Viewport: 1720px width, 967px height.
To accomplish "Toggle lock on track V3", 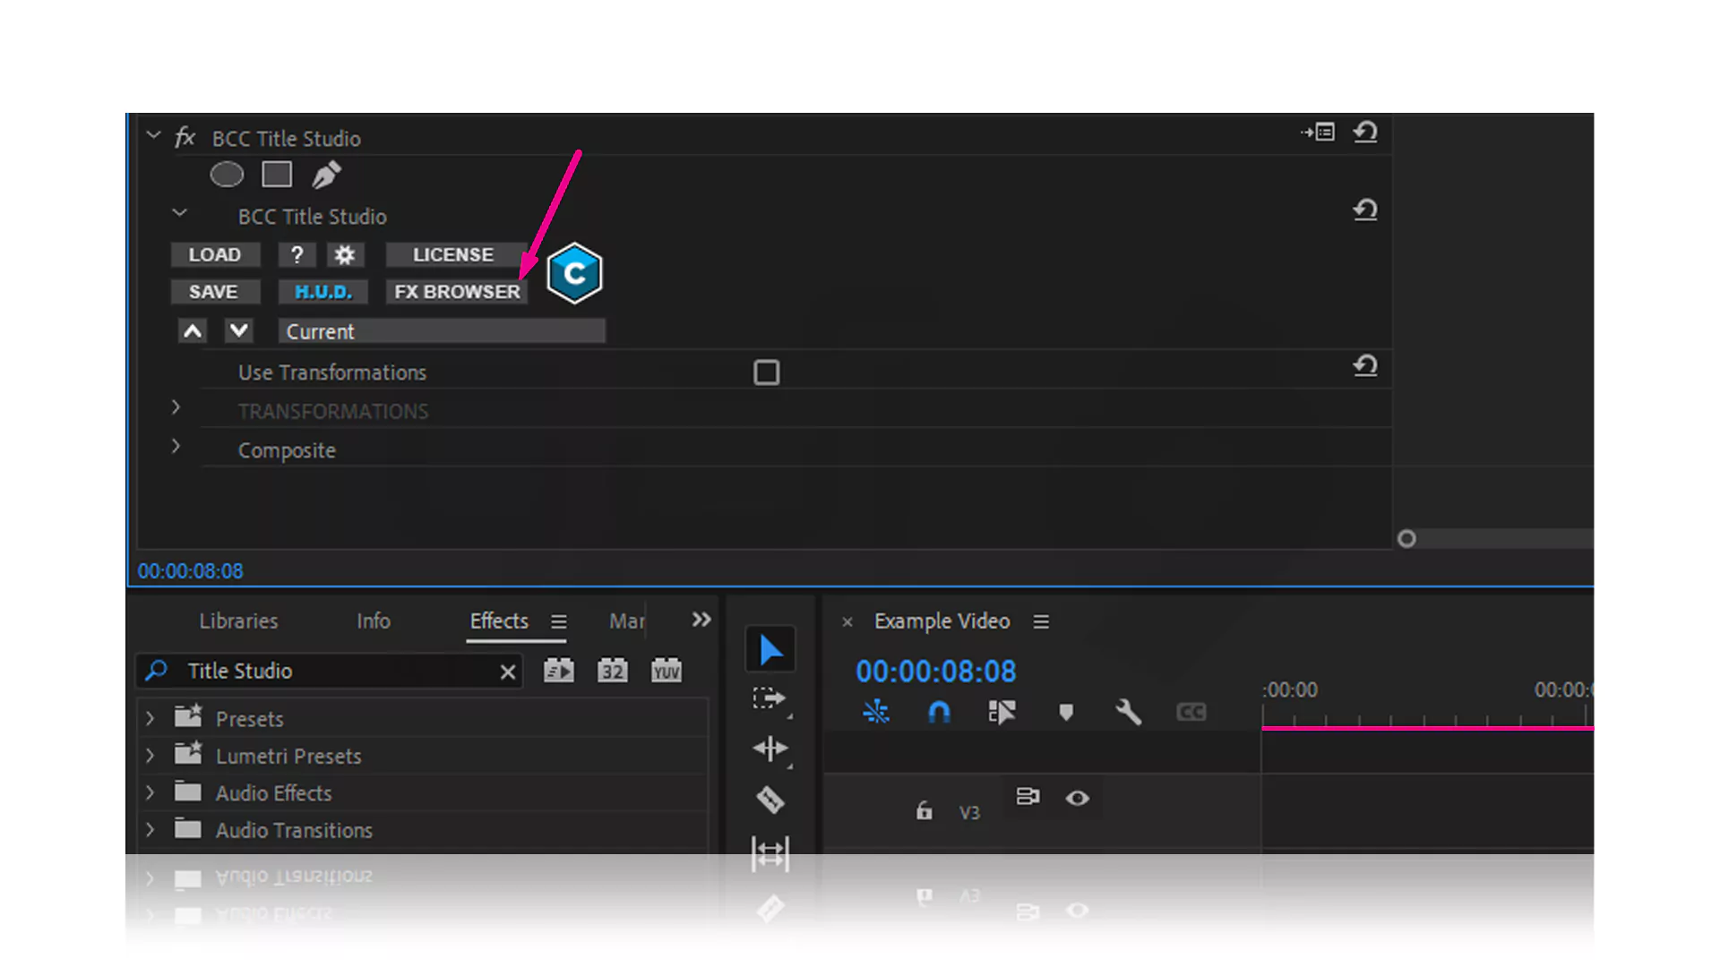I will 924,810.
